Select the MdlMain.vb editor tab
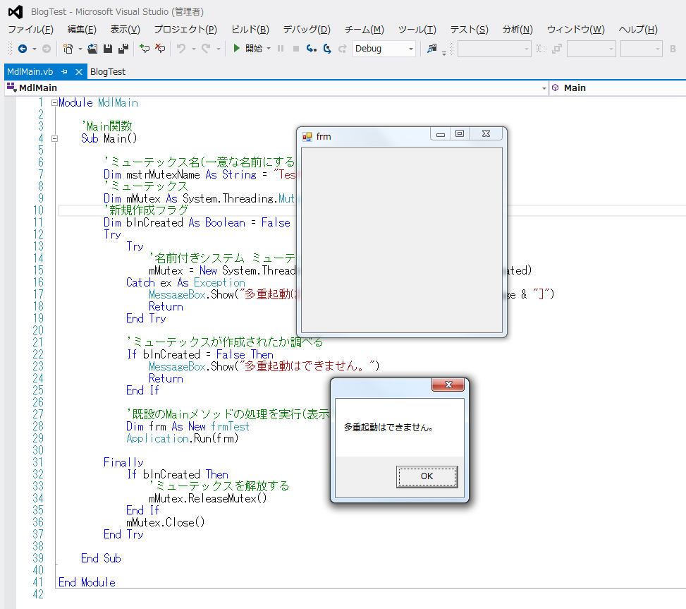Screen dimensions: 686x609 pos(30,72)
